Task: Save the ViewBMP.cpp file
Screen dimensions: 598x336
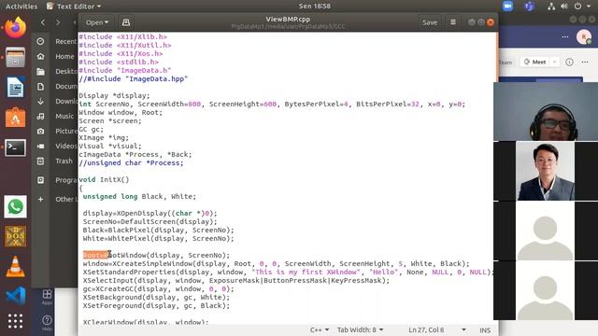Action: [x=430, y=22]
